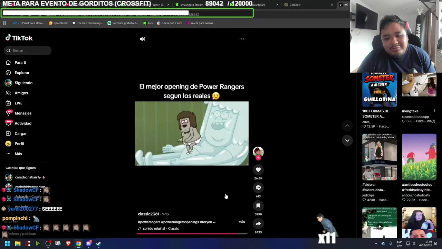Image resolution: width=442 pixels, height=249 pixels.
Task: Open options for 100 FORMAS DE SOMETER video
Action: coord(395,111)
